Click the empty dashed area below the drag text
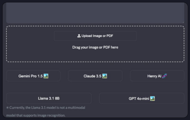Image resolution: width=190 pixels, height=120 pixels. coord(95,56)
